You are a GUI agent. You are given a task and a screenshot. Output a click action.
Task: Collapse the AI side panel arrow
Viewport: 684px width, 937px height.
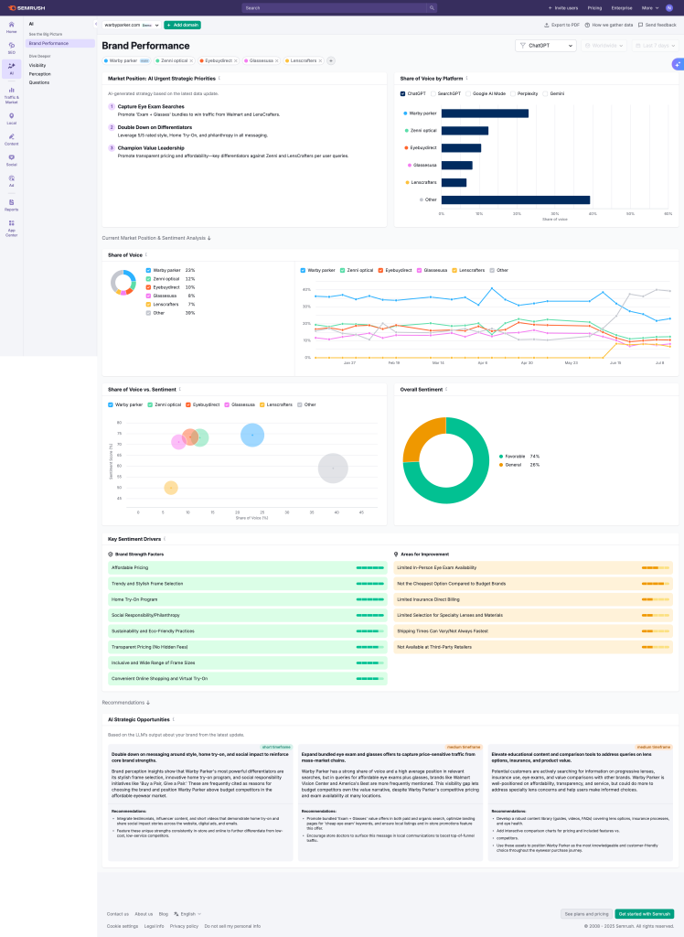coord(96,24)
